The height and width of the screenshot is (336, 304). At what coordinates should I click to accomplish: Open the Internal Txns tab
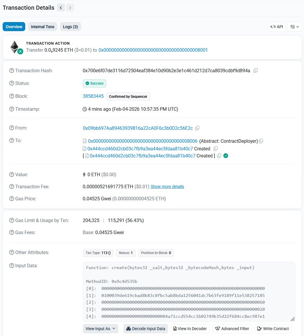tap(43, 26)
